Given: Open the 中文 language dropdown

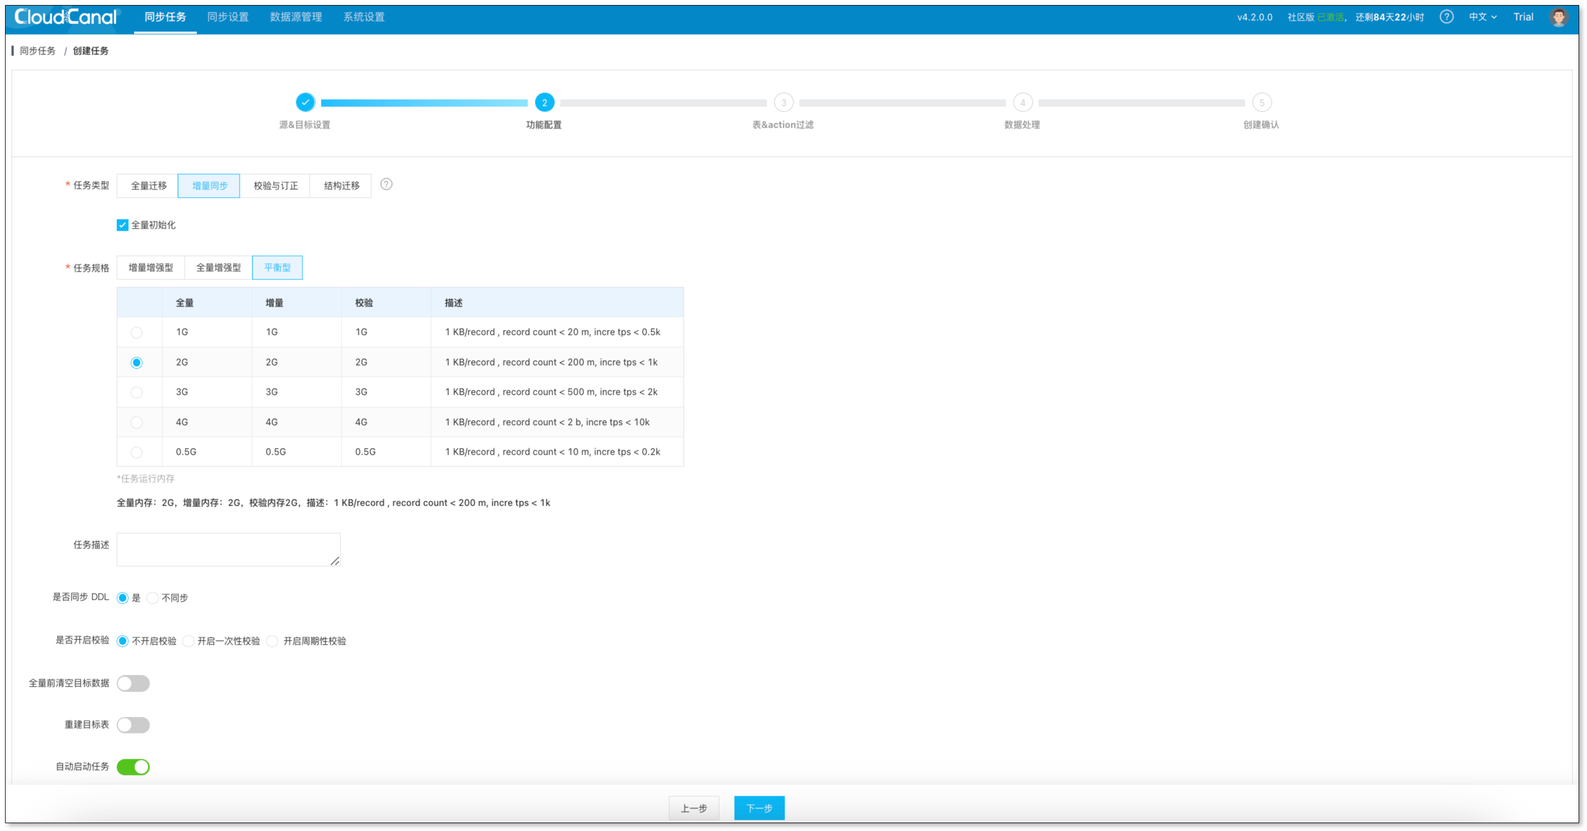Looking at the screenshot, I should point(1483,17).
